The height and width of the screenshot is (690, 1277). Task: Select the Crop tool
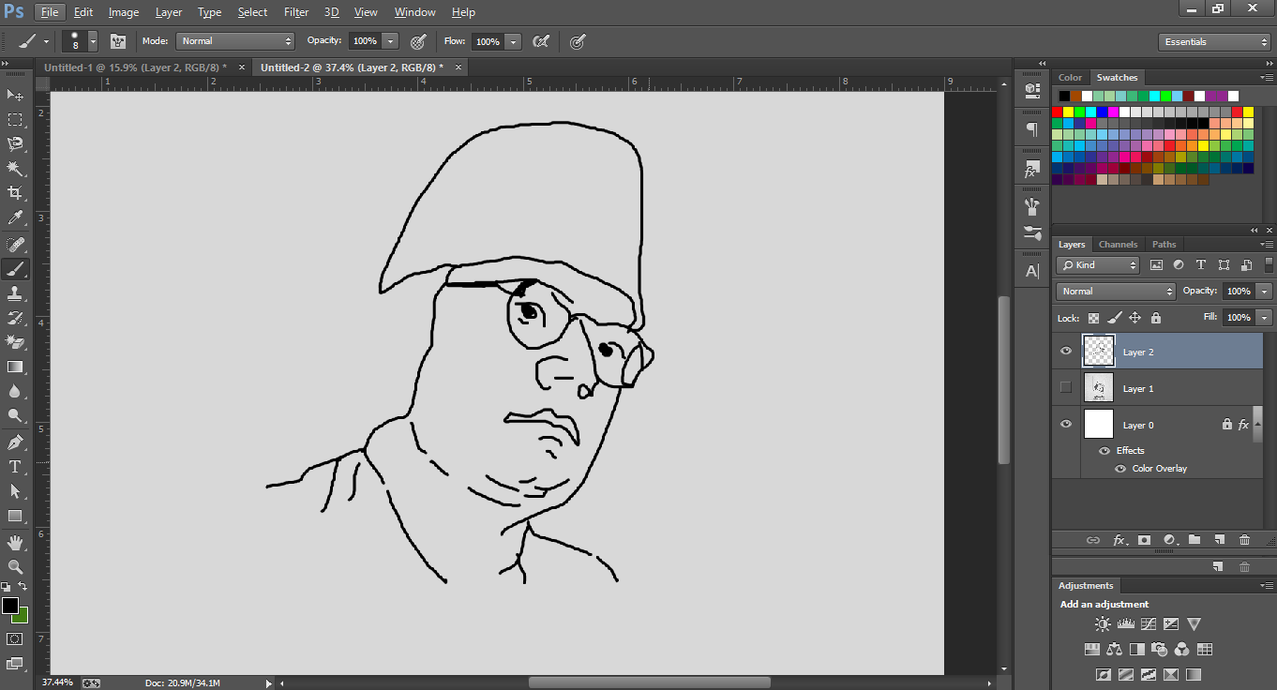[15, 192]
